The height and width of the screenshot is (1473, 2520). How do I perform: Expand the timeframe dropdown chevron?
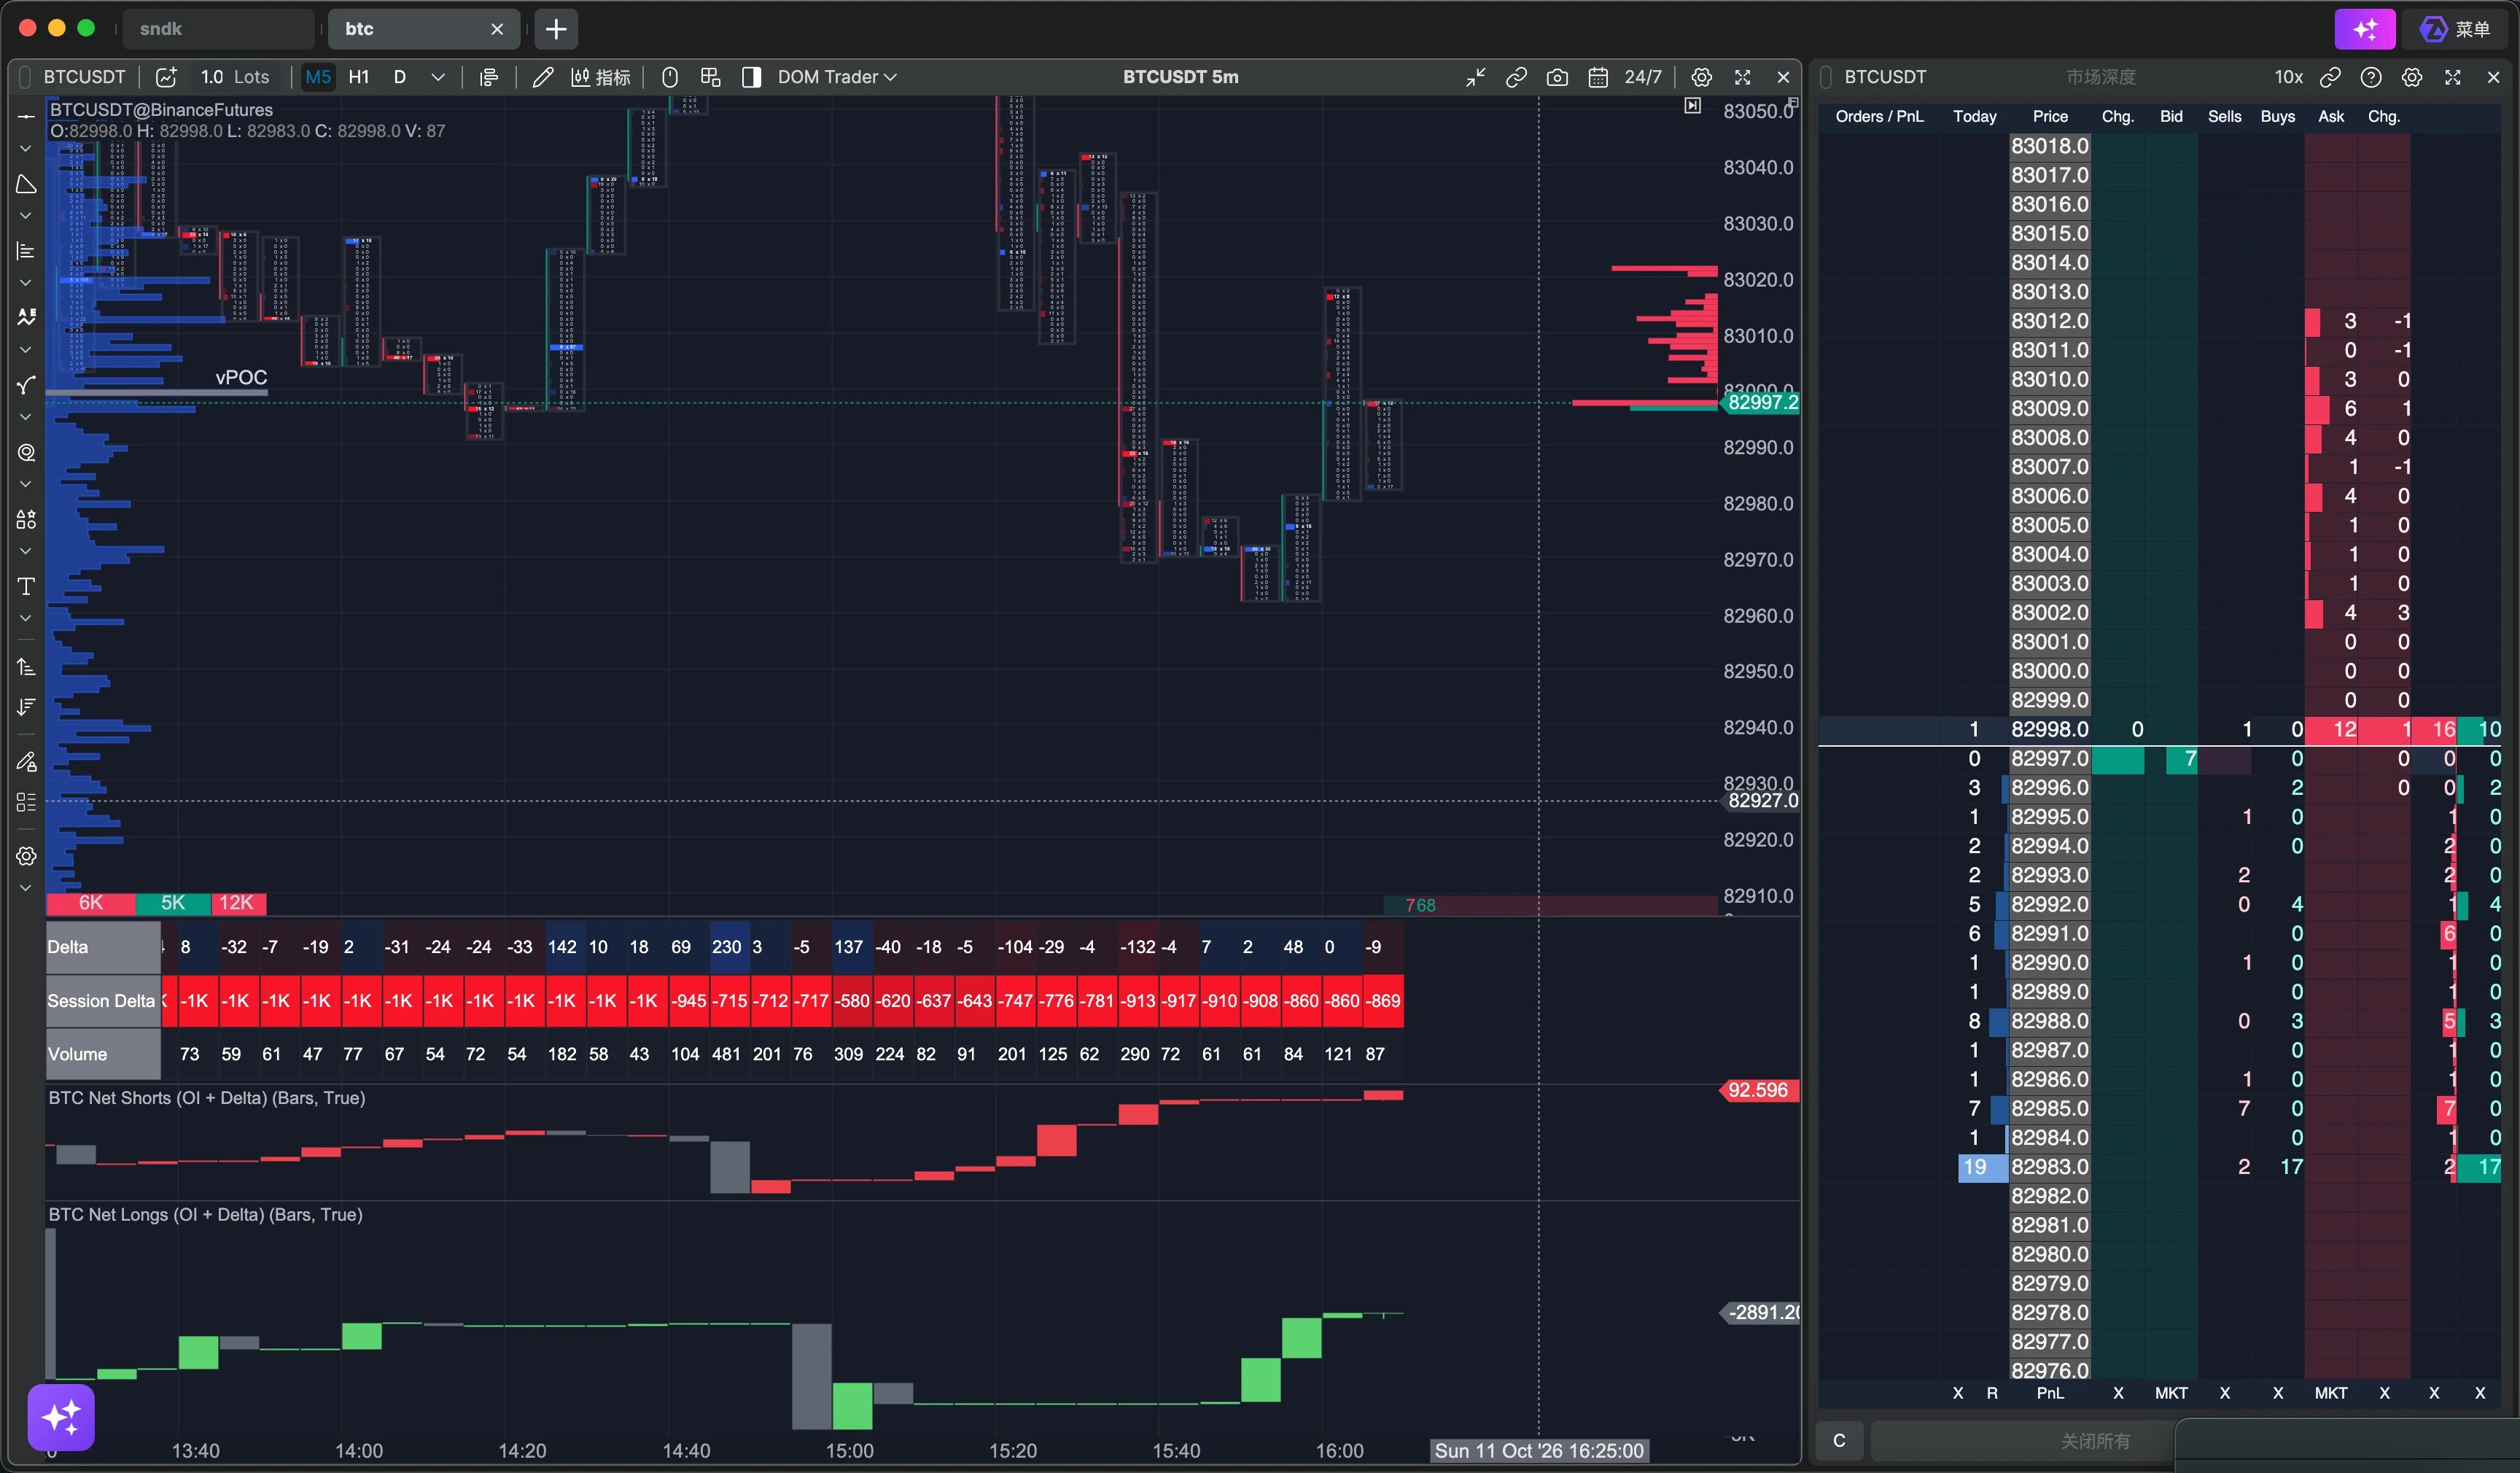point(438,77)
